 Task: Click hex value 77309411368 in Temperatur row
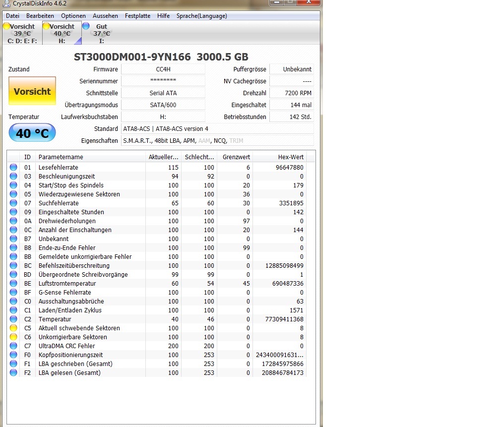click(x=284, y=319)
